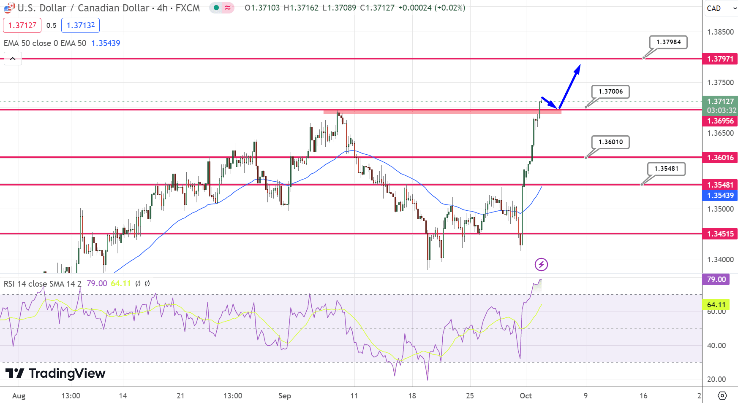The image size is (738, 403).
Task: Click the Sep label on time axis
Action: [285, 396]
